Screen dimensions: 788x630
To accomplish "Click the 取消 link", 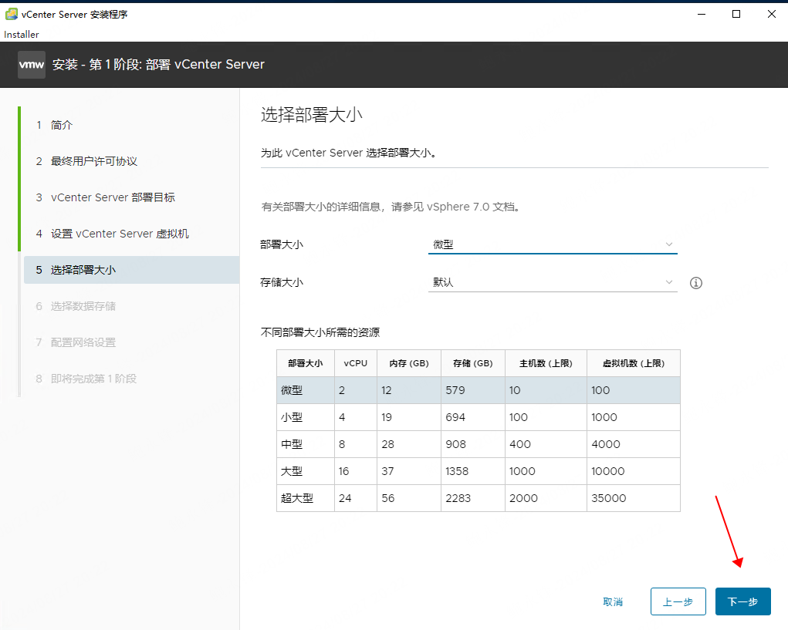I will (613, 602).
